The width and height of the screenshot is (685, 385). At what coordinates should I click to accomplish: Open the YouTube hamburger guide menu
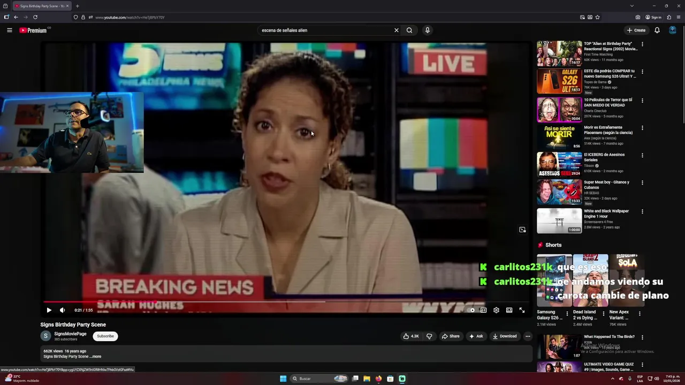click(9, 30)
